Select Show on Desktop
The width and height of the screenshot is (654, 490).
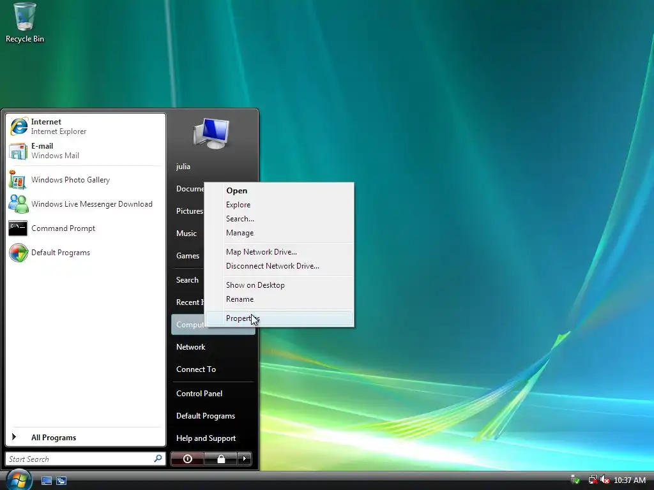[278, 285]
